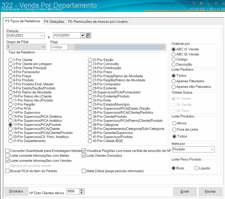The height and width of the screenshot is (199, 225).
Task: Click the Emitir button
Action: tap(185, 192)
